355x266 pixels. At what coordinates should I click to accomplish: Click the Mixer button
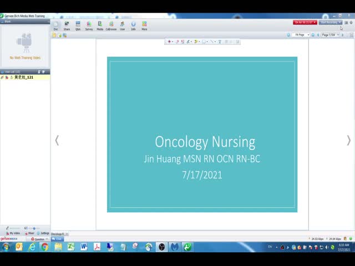(29, 233)
